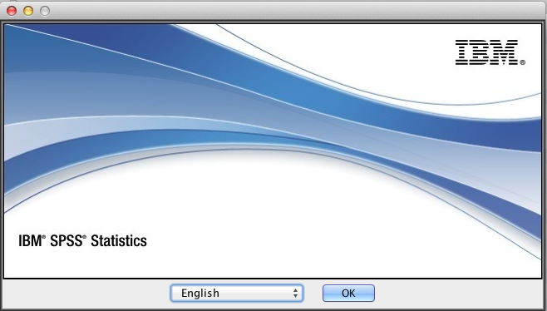Open the English language dropdown
This screenshot has height=311, width=547.
237,294
